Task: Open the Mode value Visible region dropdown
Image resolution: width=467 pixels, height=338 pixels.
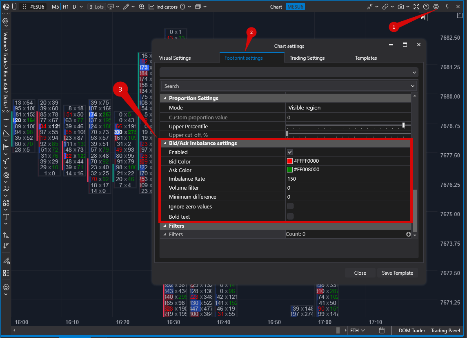Action: (348, 107)
